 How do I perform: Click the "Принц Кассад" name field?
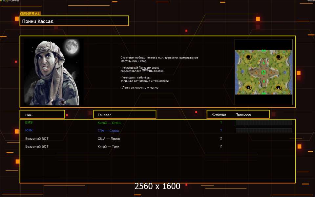pyautogui.click(x=74, y=21)
